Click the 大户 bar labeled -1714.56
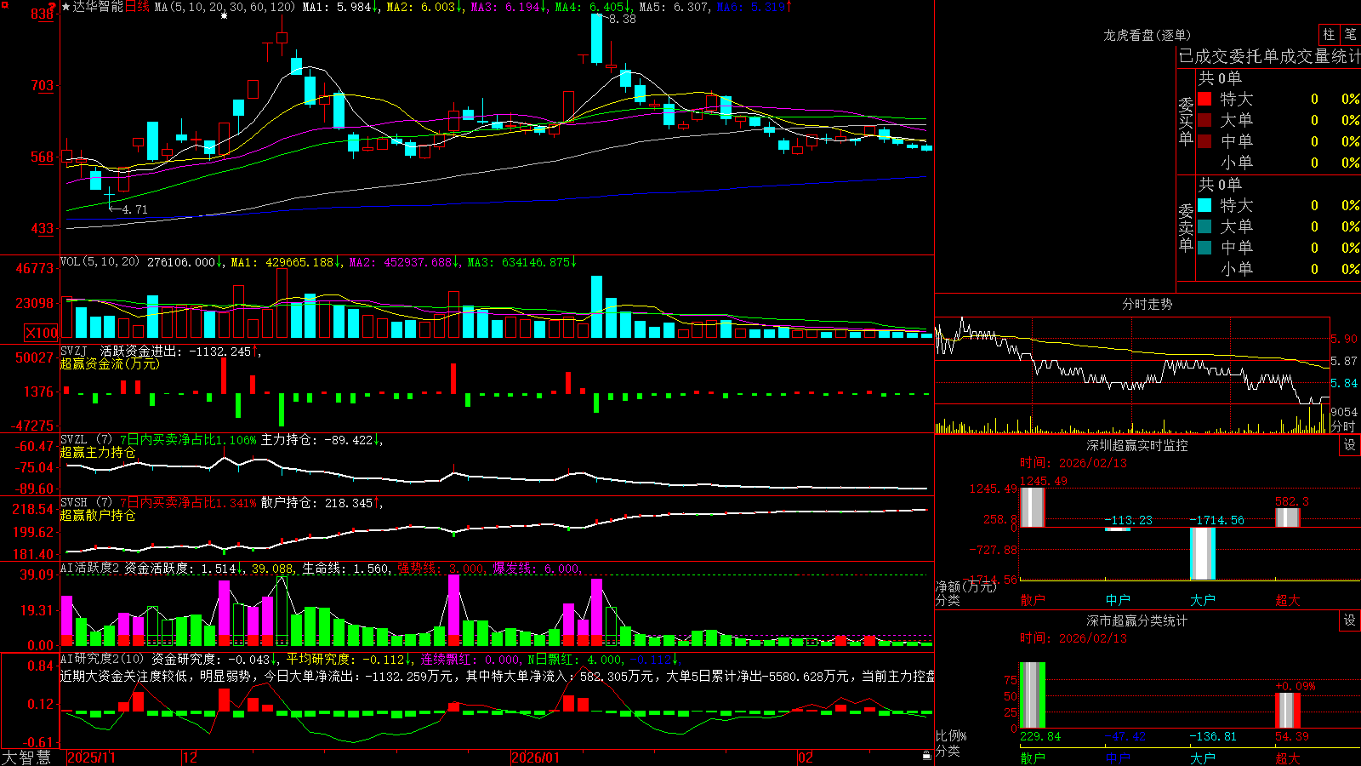Viewport: 1361px width, 766px height. click(1203, 553)
